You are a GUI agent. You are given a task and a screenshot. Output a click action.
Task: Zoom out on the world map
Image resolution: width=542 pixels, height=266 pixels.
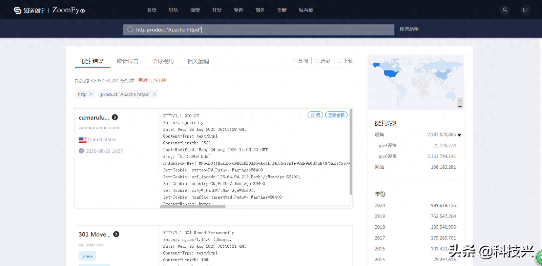(x=460, y=106)
